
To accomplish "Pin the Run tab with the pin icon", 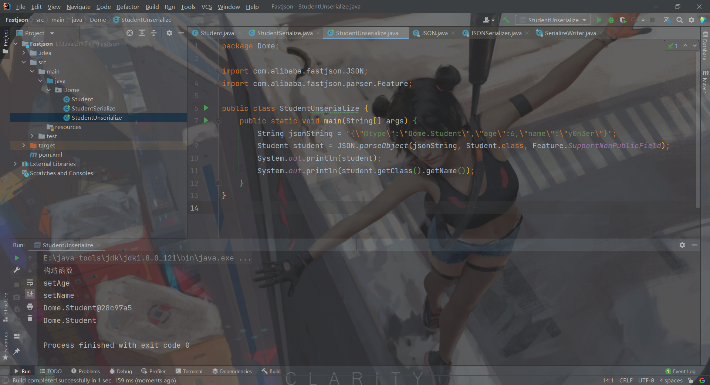I will pyautogui.click(x=17, y=351).
